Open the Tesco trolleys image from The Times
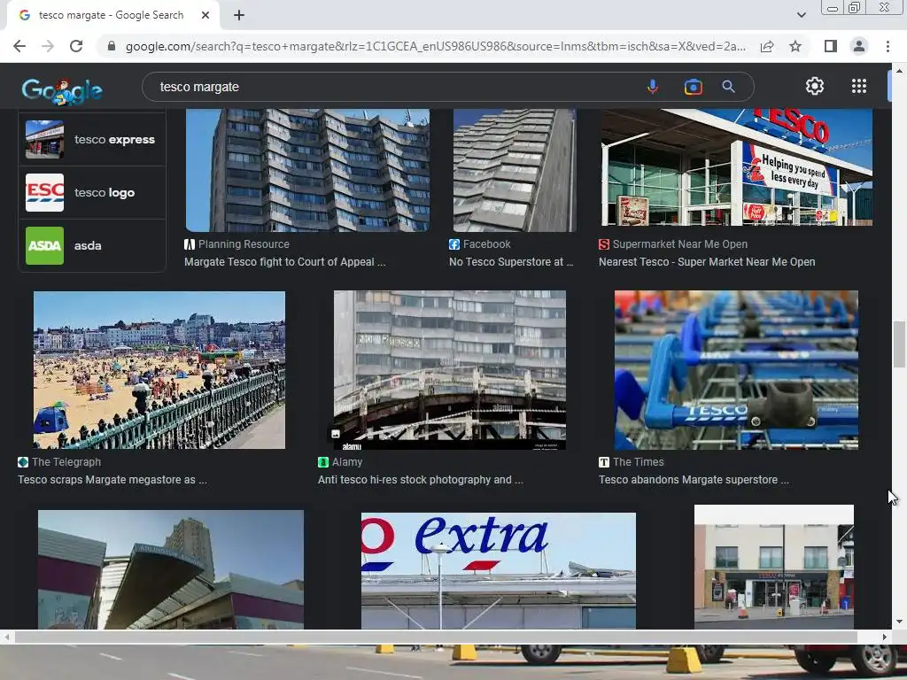Screen dimensions: 907x680 pos(736,370)
